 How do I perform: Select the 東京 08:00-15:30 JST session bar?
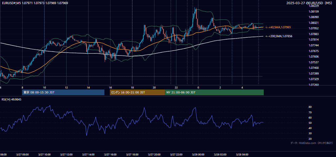[x=63, y=92]
